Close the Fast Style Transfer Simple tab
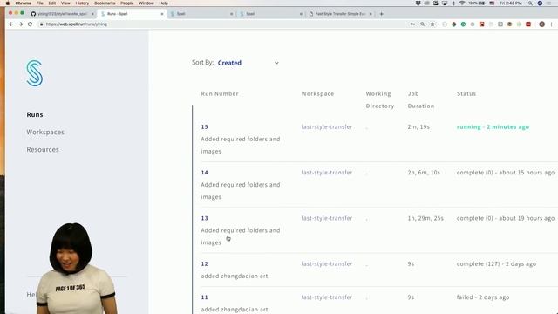 click(371, 14)
